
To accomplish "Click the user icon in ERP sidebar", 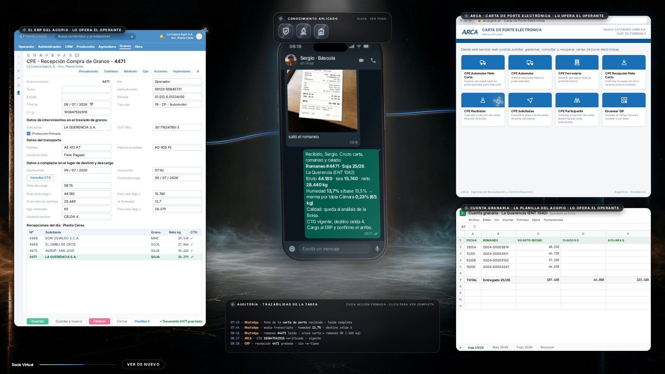I will tap(18, 92).
